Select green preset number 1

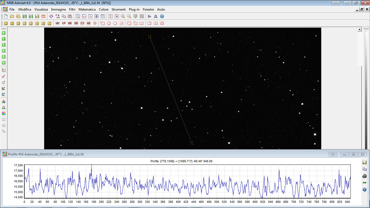[x=4, y=45]
